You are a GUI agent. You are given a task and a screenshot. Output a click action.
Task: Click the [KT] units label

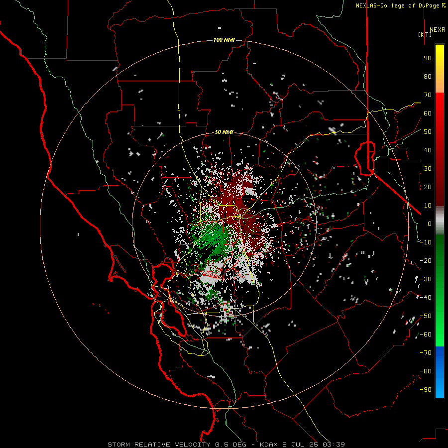(425, 34)
